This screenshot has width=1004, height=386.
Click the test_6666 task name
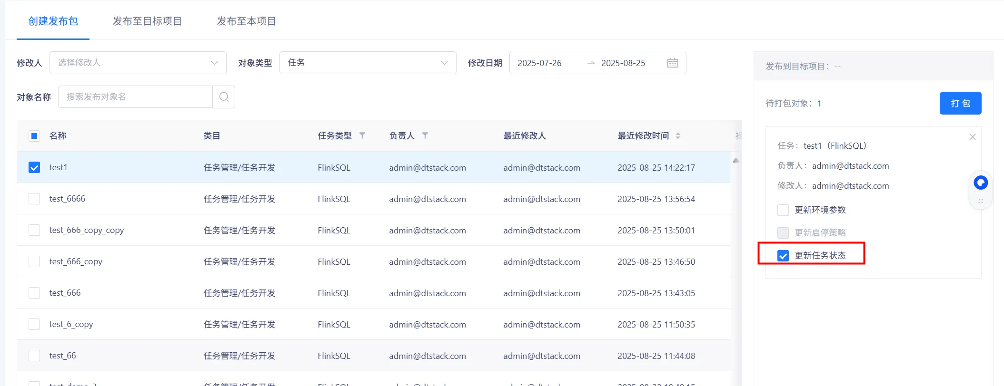(x=67, y=199)
